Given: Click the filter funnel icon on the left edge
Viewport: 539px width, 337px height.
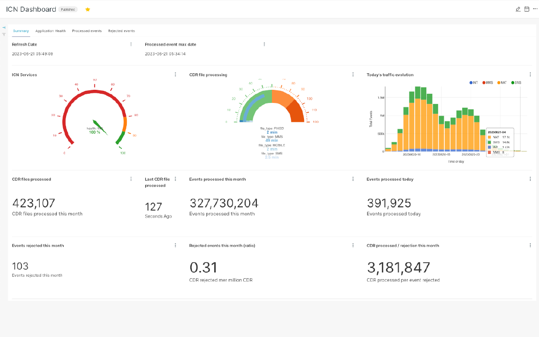Looking at the screenshot, I should click(4, 34).
